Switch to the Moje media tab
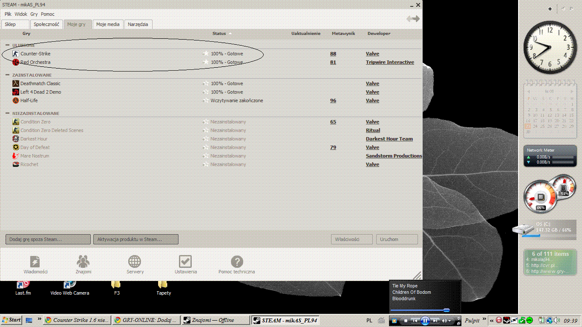 108,24
